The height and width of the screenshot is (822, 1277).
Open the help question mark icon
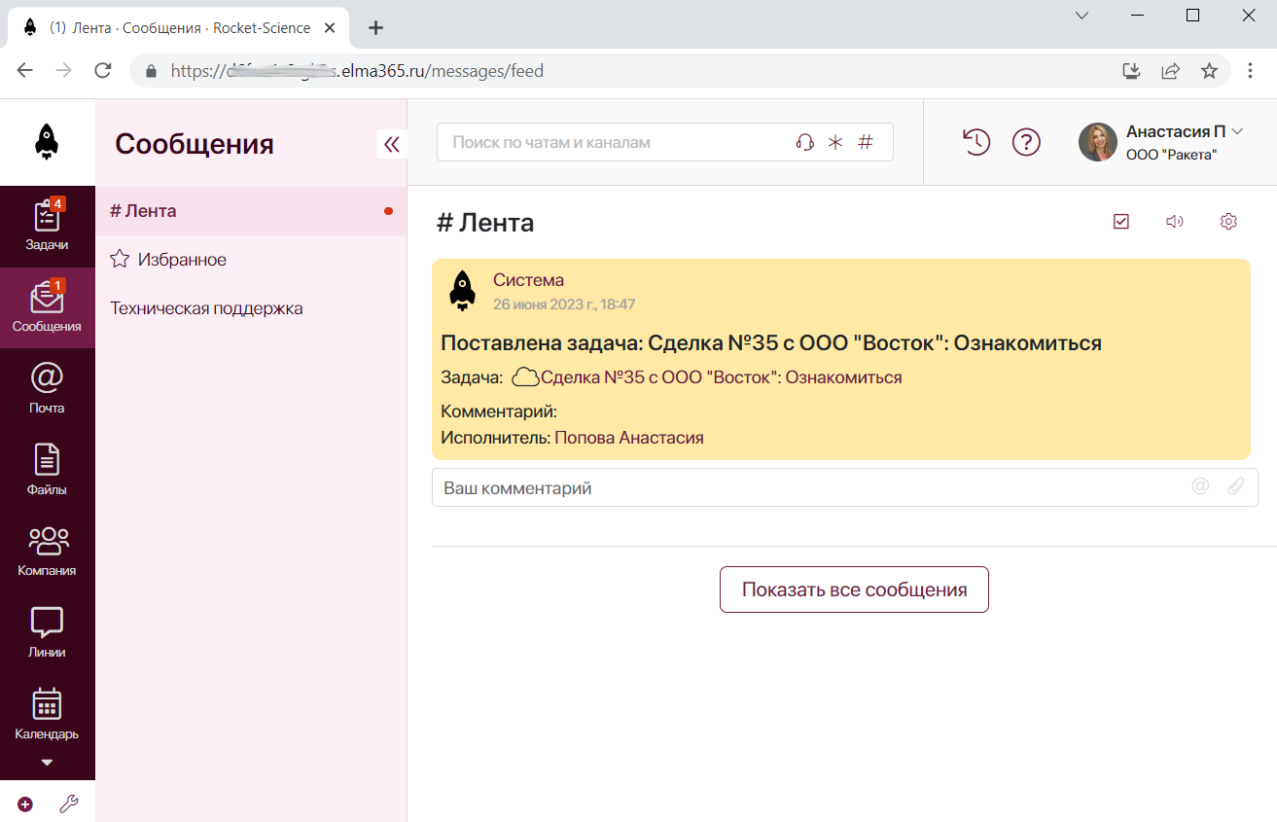[x=1026, y=142]
